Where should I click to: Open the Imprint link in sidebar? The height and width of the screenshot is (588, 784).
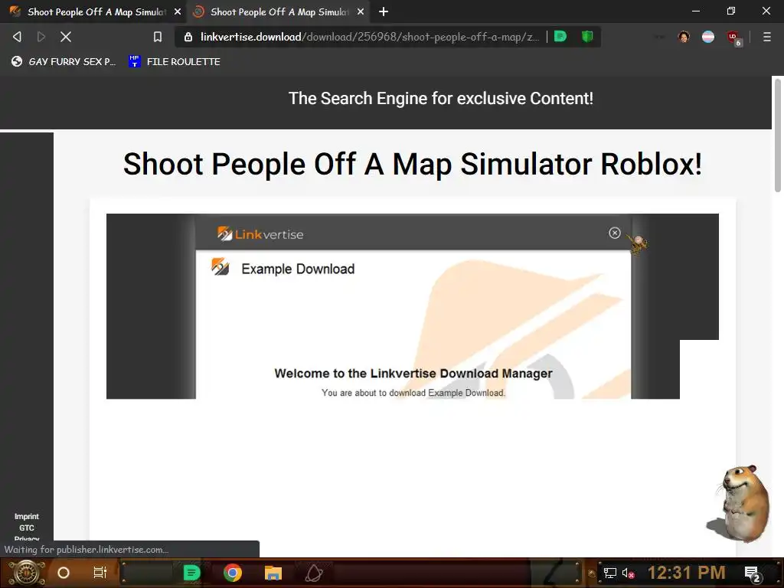point(27,516)
